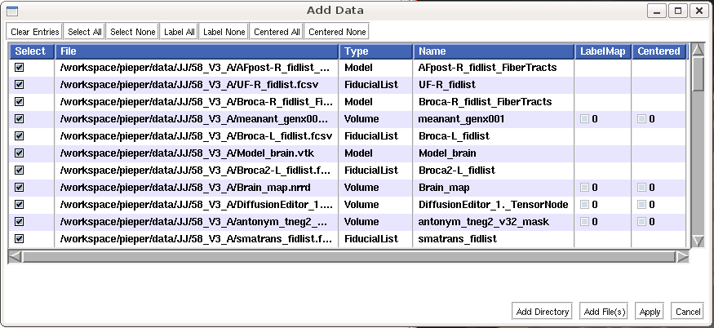Uncheck Select box for Model_brain.vtk row
Screen dimensions: 714x328
[20, 153]
